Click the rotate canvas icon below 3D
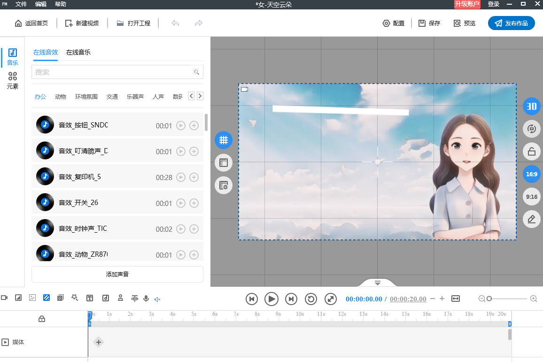This screenshot has height=362, width=543. coord(532,129)
